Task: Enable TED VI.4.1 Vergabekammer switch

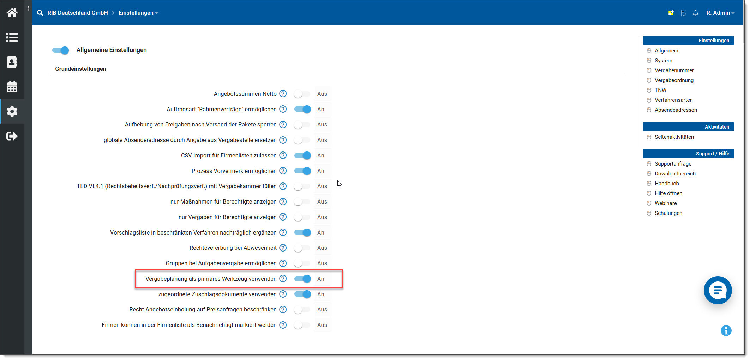Action: coord(302,186)
